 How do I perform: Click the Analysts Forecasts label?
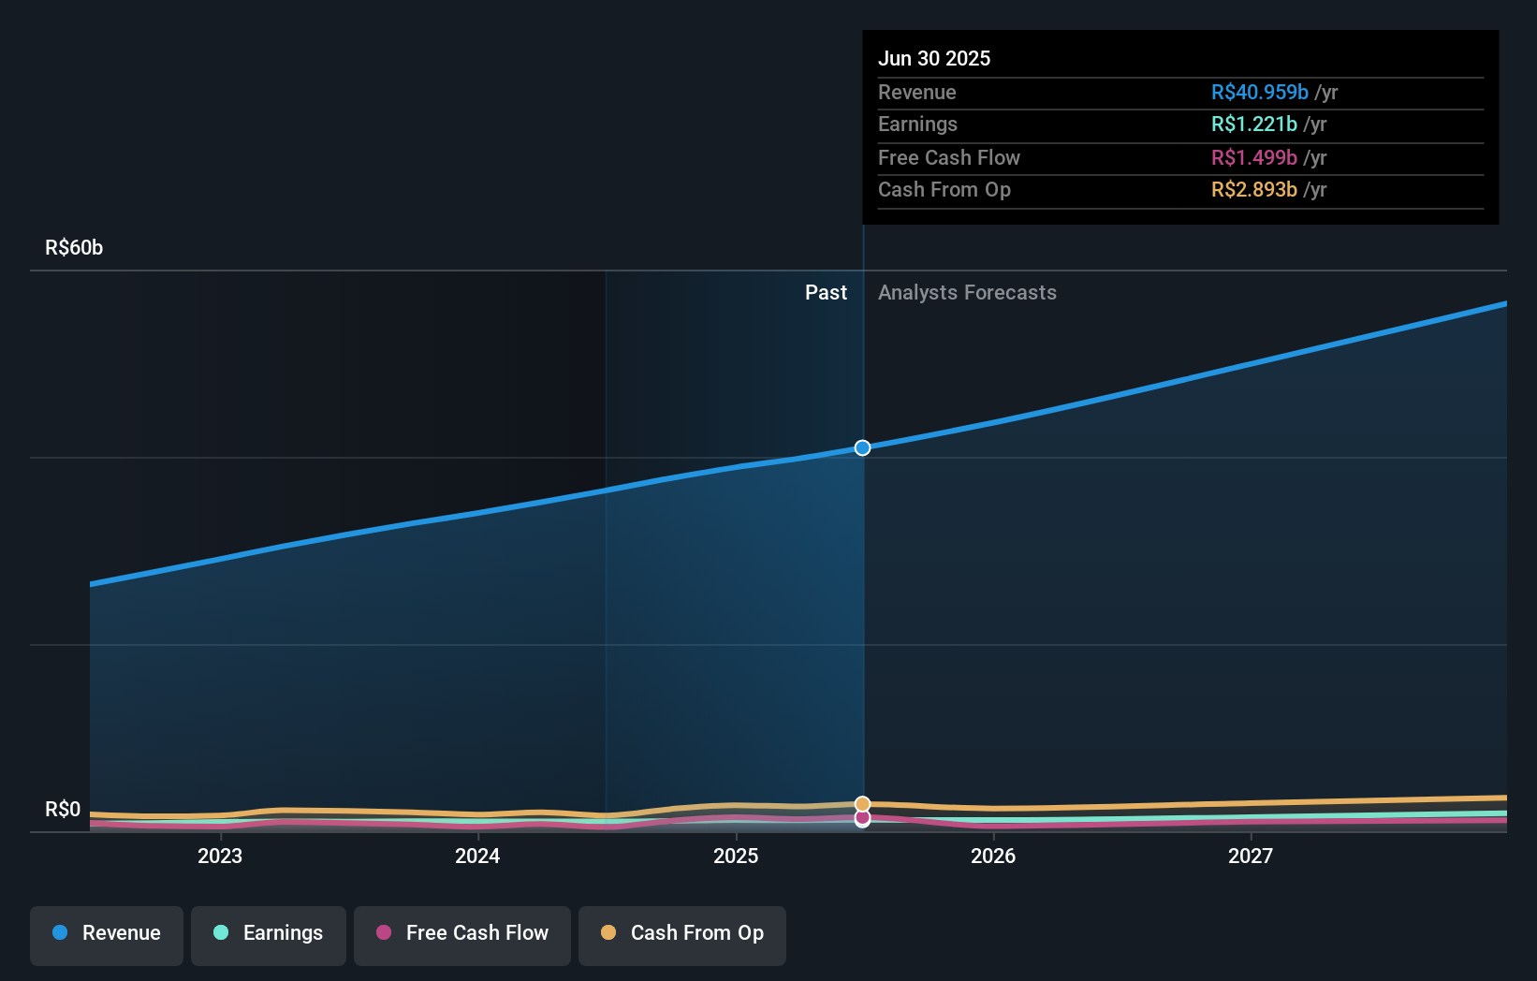coord(967,292)
